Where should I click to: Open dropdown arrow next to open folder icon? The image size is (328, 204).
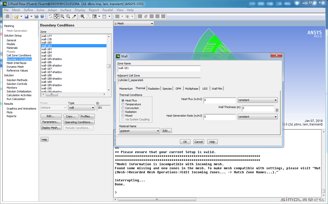tap(21, 16)
